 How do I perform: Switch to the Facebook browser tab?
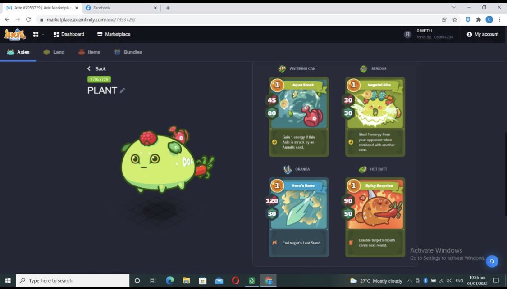tap(121, 8)
